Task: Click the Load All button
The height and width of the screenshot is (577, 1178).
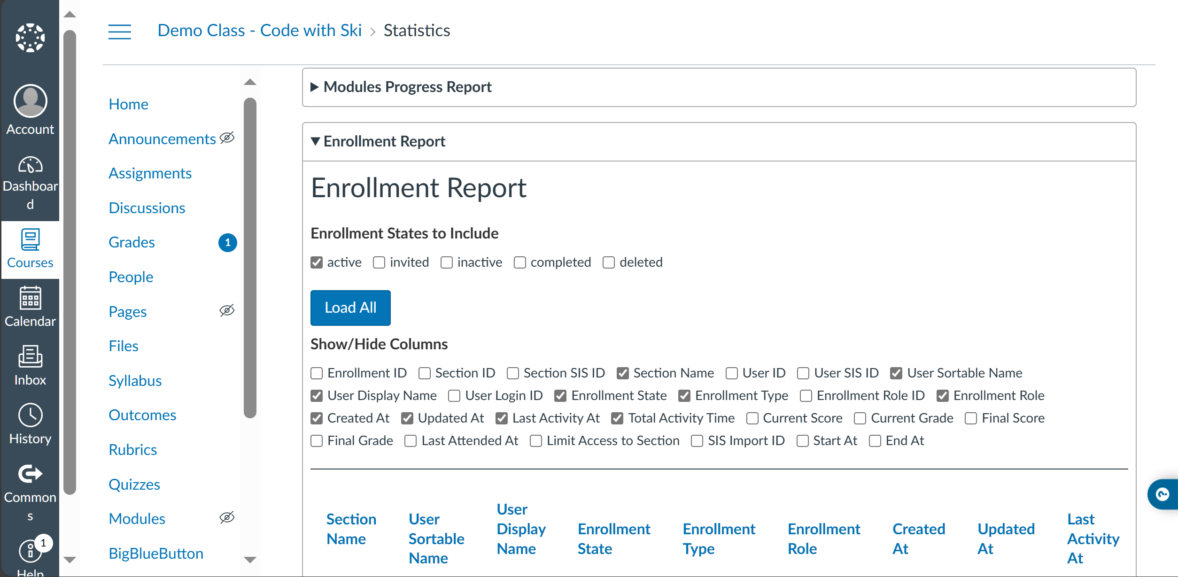Action: coord(350,308)
